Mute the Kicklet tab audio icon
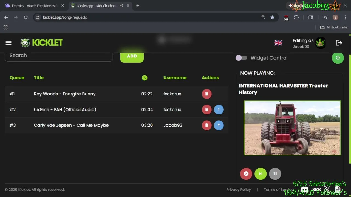351x197 pixels. (121, 6)
